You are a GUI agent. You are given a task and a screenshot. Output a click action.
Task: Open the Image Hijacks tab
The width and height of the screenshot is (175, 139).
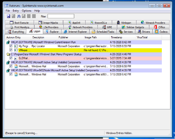pyautogui.click(x=48, y=23)
